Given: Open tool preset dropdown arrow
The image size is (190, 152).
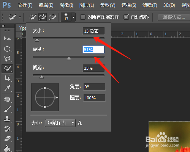Looking at the screenshot, I should click(20, 17).
